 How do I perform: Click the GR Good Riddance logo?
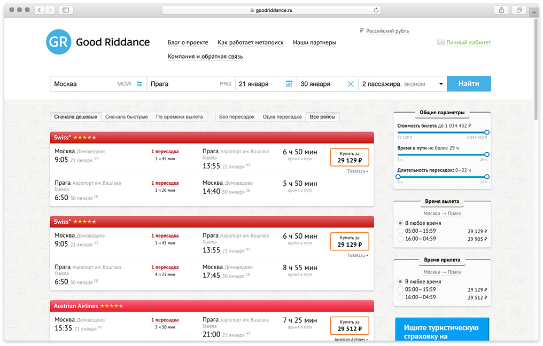(x=98, y=42)
